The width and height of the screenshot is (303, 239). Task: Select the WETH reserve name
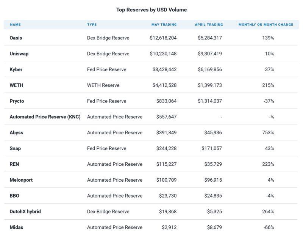pos(16,85)
